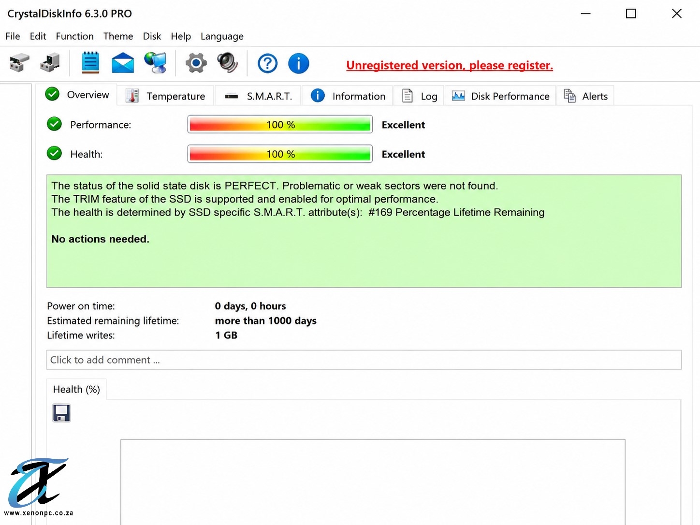Select the Health (%) graph tab
This screenshot has height=525, width=700.
point(76,390)
